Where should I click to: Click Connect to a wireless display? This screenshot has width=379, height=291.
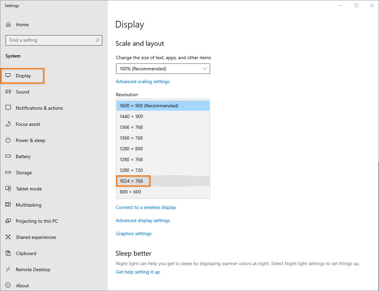(146, 207)
